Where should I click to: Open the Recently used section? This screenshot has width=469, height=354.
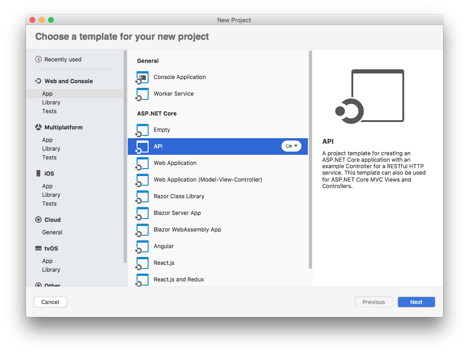click(x=58, y=59)
